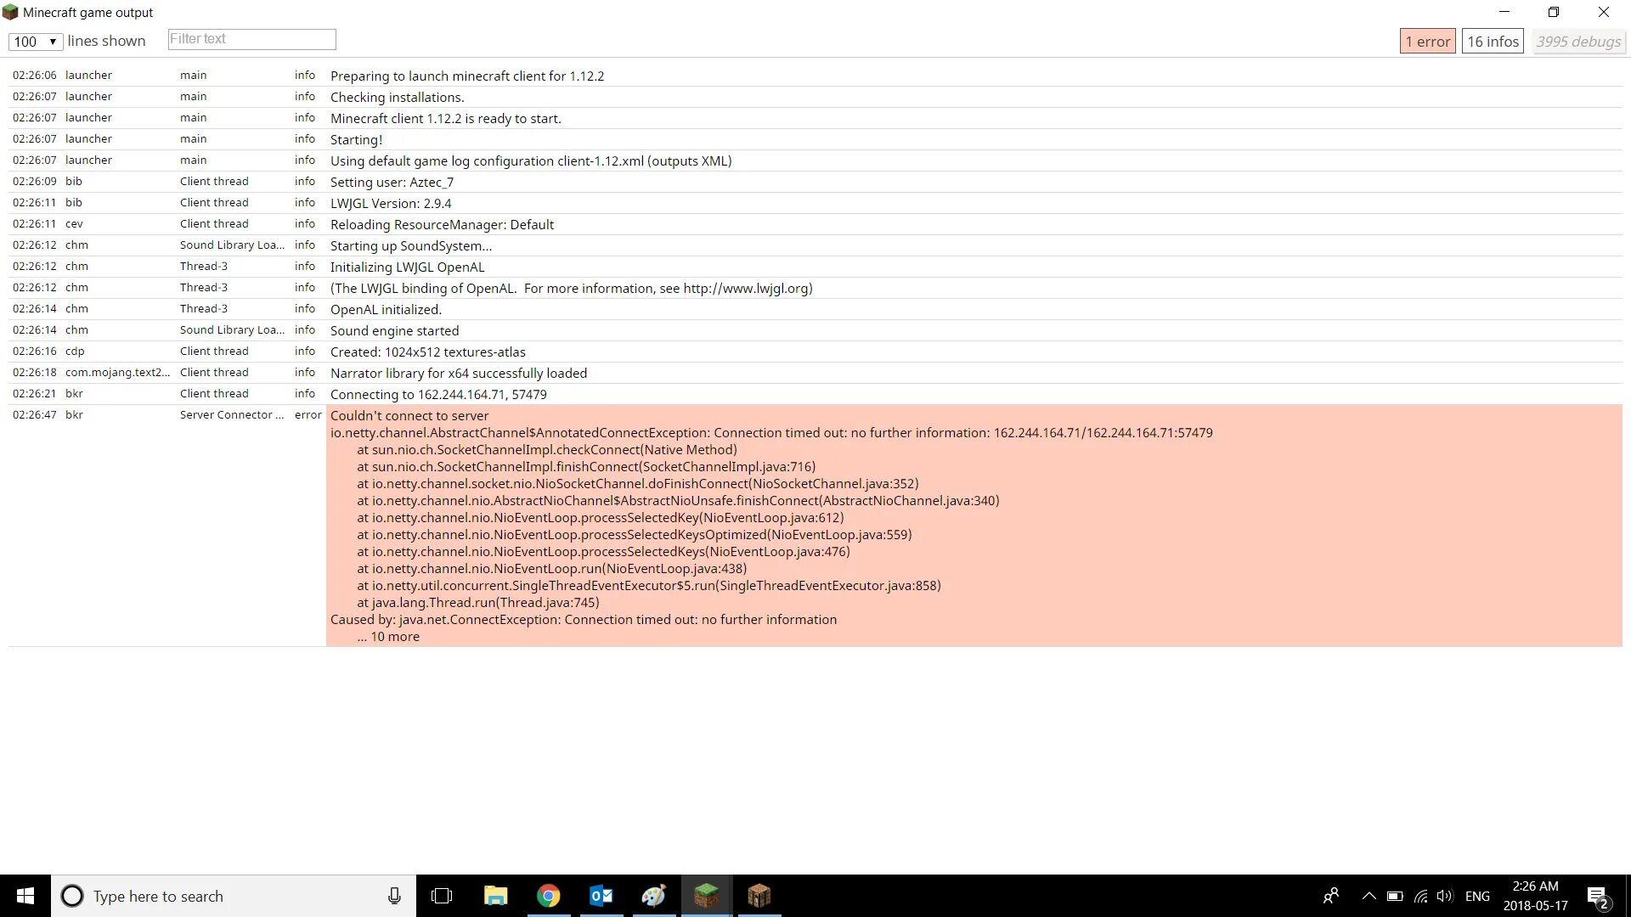Image resolution: width=1631 pixels, height=917 pixels.
Task: Click the '16 infos' filter button
Action: tap(1493, 42)
